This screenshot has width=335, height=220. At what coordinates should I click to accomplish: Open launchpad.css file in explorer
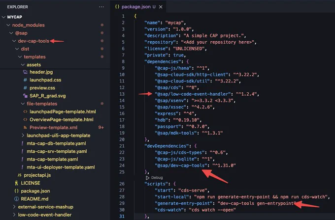tap(45, 80)
